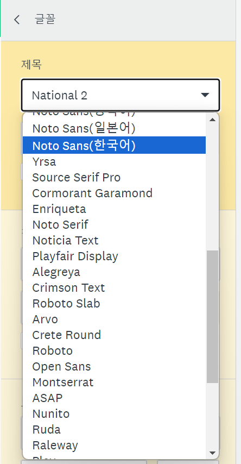Pick the Yrsa font
Screen dimensions: 241x464
point(114,161)
